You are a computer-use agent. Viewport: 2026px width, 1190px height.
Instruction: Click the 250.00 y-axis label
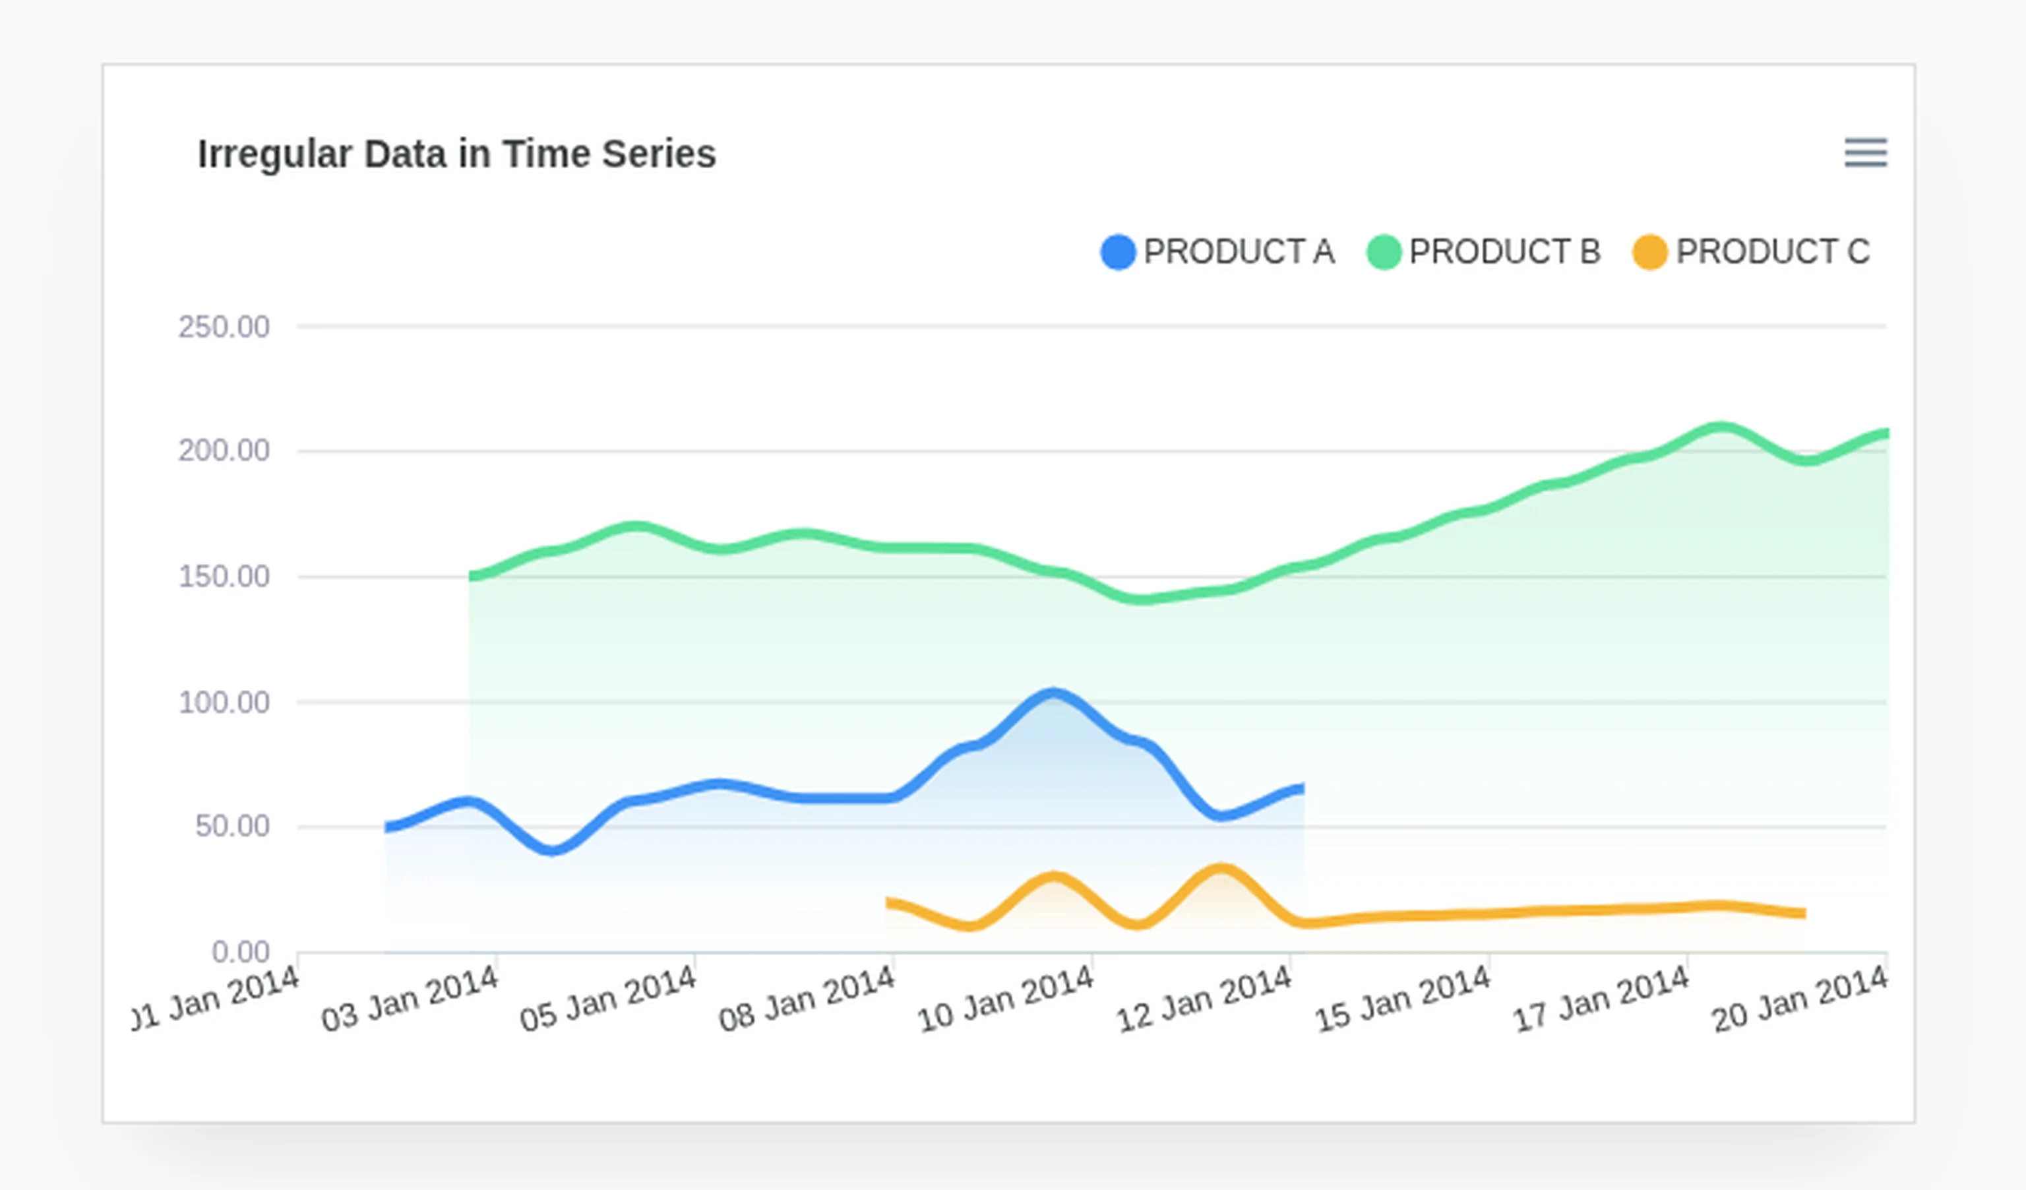[224, 327]
